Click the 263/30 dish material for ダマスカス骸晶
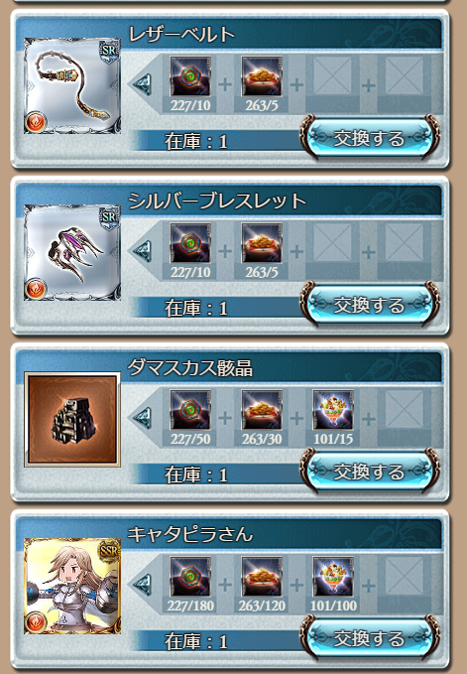This screenshot has height=674, width=467. click(x=262, y=410)
